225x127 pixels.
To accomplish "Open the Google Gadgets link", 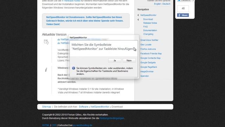I will (148, 62).
